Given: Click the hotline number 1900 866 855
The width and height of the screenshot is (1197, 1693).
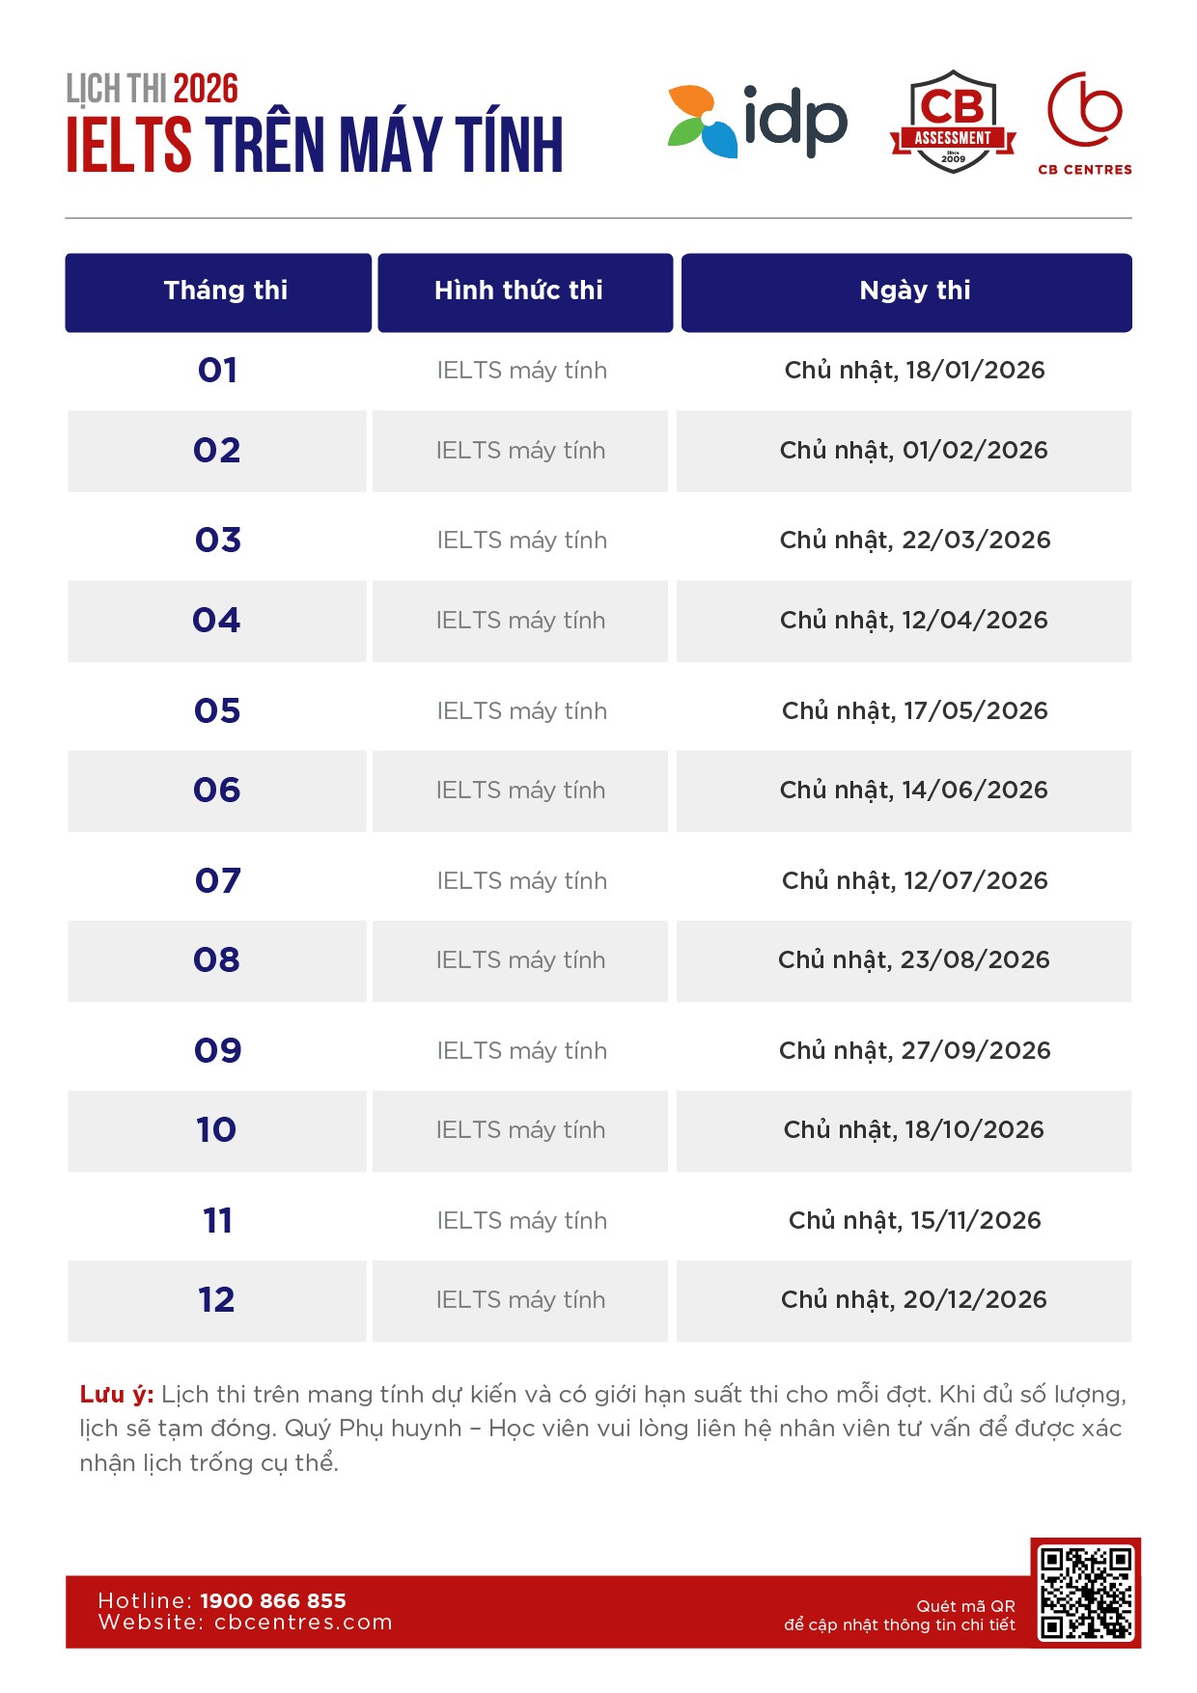Looking at the screenshot, I should point(272,1600).
